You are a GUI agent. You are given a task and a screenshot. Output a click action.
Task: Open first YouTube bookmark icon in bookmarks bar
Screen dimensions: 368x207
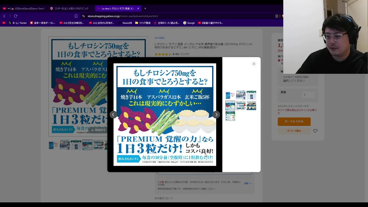click(x=4, y=23)
